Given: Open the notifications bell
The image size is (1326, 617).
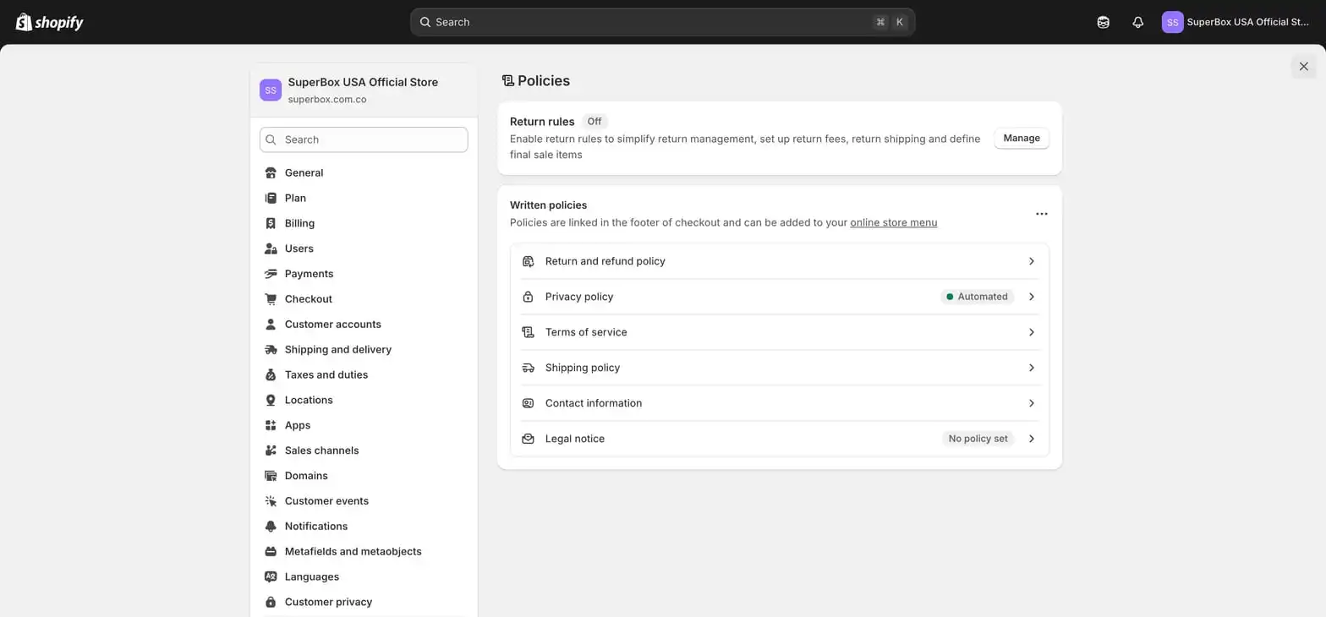Looking at the screenshot, I should (1137, 22).
